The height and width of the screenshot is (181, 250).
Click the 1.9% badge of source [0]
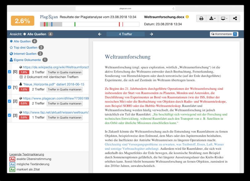[x=24, y=72]
